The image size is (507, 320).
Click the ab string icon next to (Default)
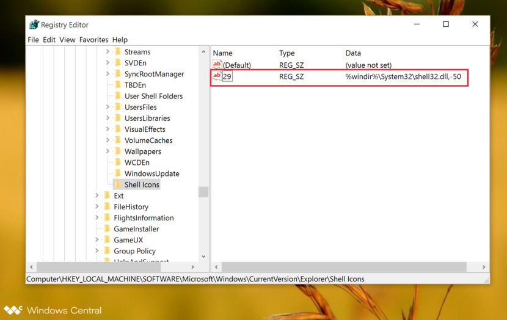pos(217,65)
